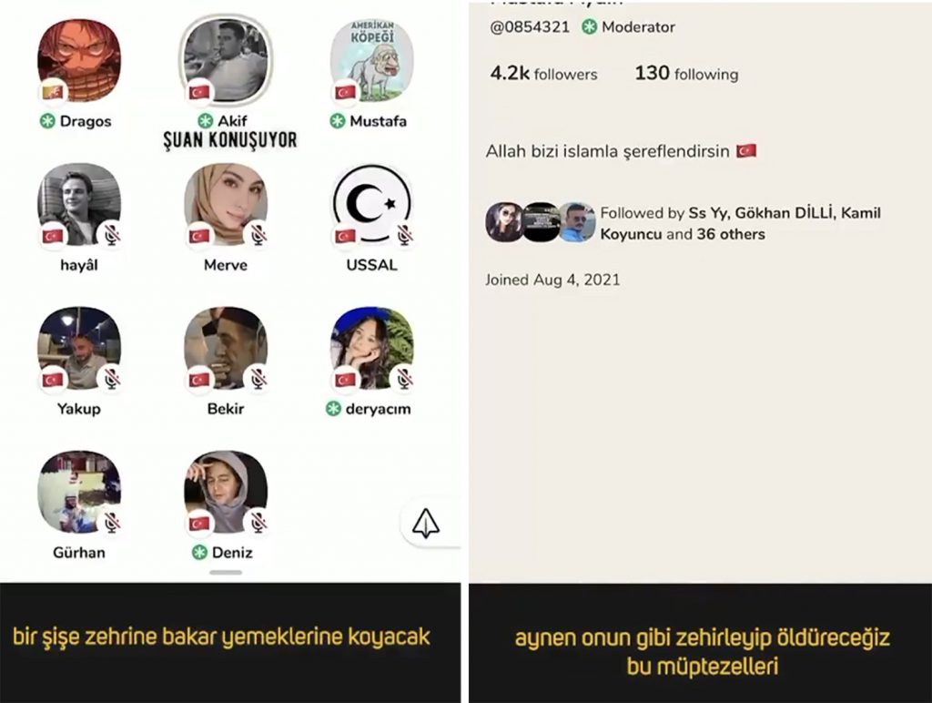Open deryacım's profile picture
Viewport: 932px width, 703px height.
[x=372, y=349]
